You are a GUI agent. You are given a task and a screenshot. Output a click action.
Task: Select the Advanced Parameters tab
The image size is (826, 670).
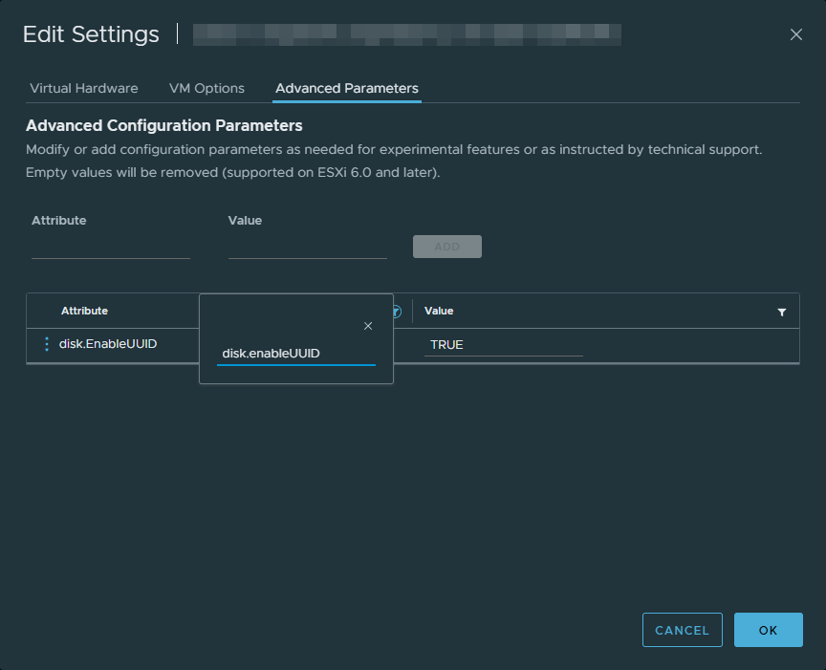click(x=346, y=88)
